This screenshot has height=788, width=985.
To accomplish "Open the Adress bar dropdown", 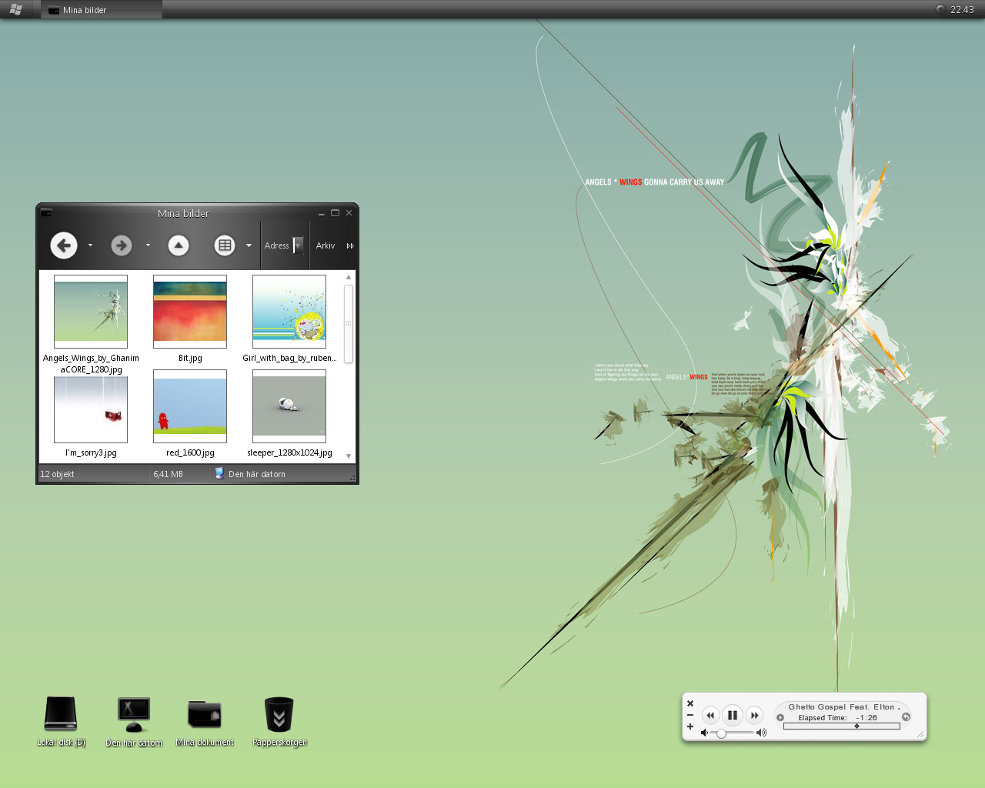I will [299, 245].
